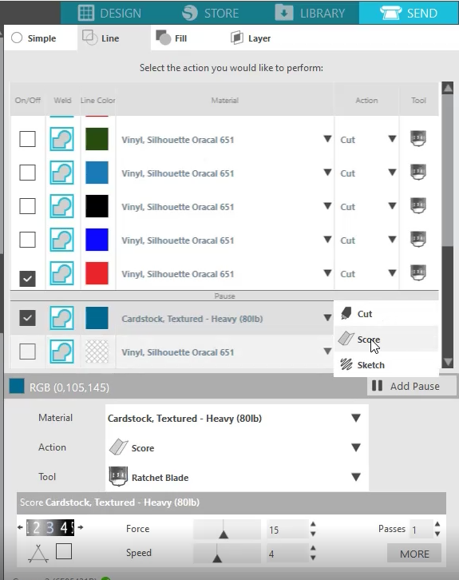The image size is (459, 580).
Task: Click the Ratchet Blade icon in Tool field
Action: pyautogui.click(x=118, y=476)
